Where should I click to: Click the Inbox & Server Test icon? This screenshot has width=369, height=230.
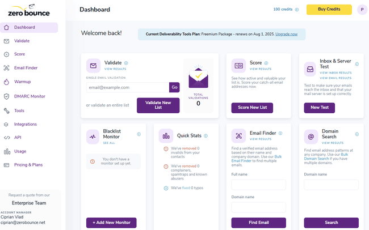pyautogui.click(x=311, y=69)
